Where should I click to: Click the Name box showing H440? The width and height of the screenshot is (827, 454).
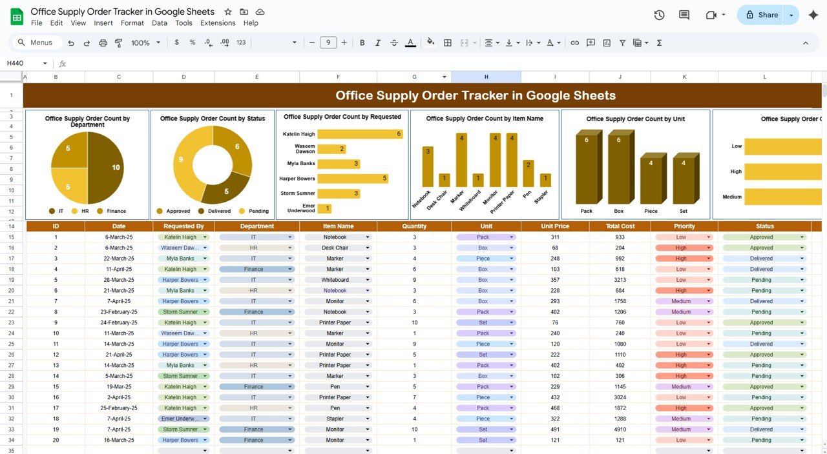click(26, 63)
